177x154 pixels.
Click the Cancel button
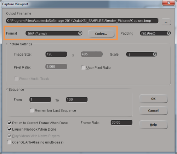point(153,110)
